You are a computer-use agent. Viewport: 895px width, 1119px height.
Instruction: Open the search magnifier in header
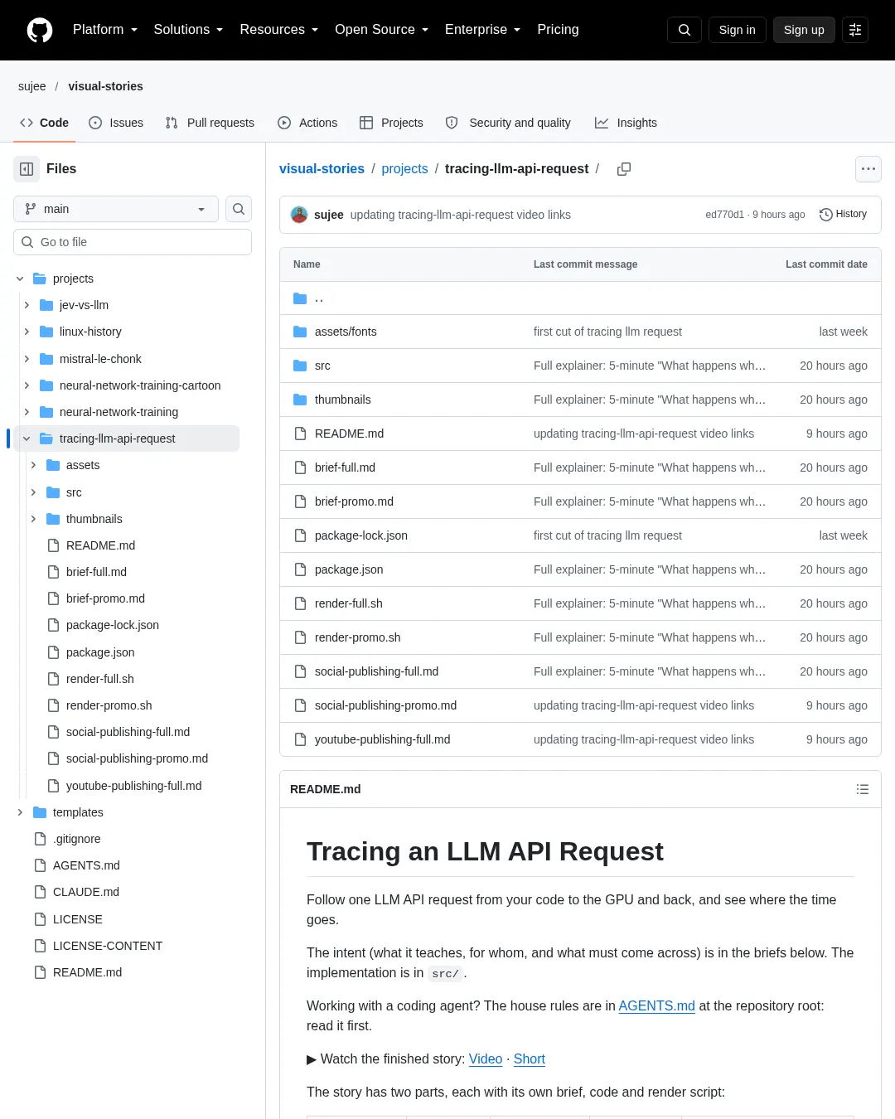pyautogui.click(x=685, y=30)
